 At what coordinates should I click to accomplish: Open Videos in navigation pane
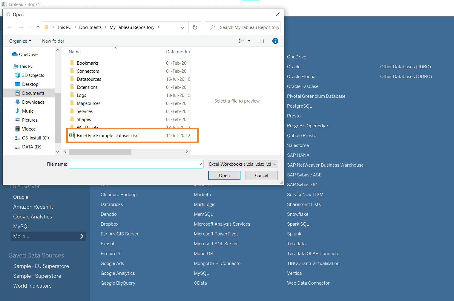coord(25,129)
